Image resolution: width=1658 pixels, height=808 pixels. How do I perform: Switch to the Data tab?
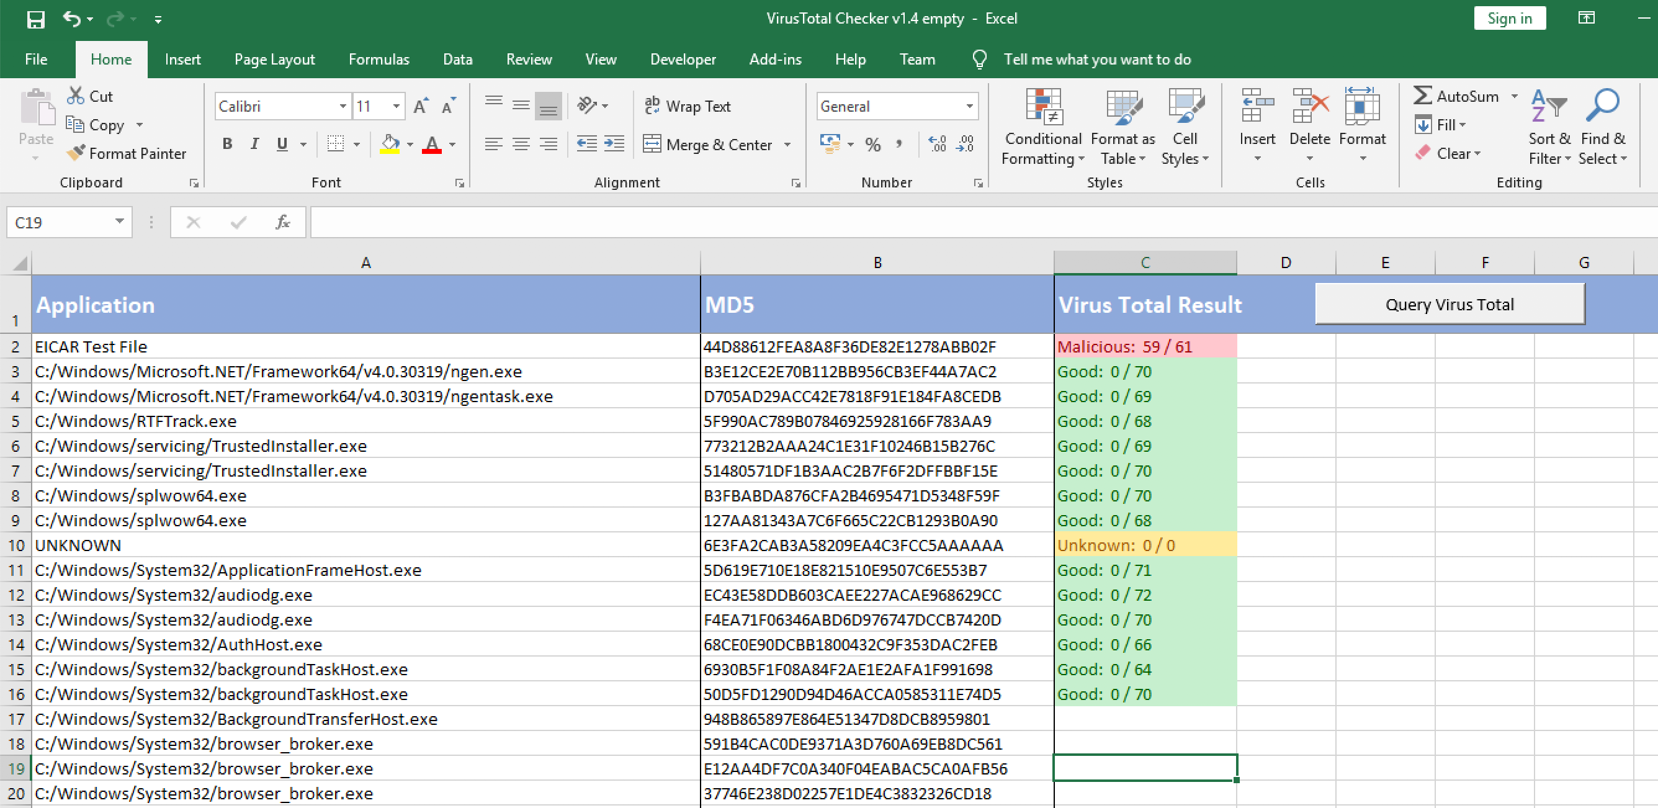point(457,59)
